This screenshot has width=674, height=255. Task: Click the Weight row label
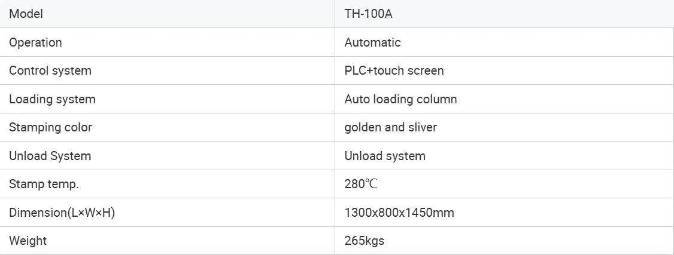click(28, 241)
